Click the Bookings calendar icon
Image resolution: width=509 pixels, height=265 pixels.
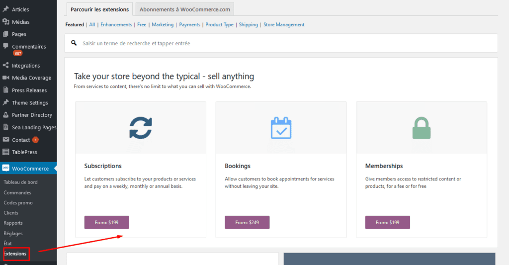pos(281,128)
